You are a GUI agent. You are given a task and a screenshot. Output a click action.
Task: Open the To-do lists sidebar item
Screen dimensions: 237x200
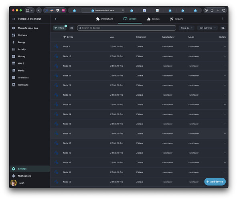coord(23,78)
